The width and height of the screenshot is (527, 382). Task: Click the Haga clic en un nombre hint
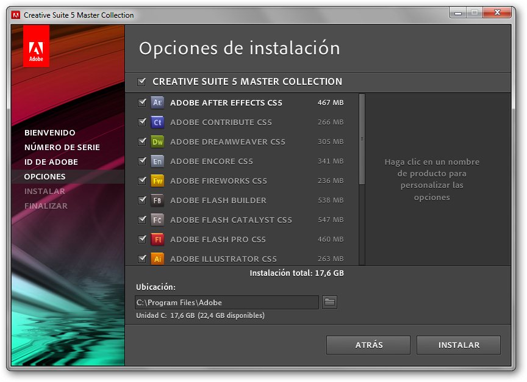pyautogui.click(x=432, y=179)
